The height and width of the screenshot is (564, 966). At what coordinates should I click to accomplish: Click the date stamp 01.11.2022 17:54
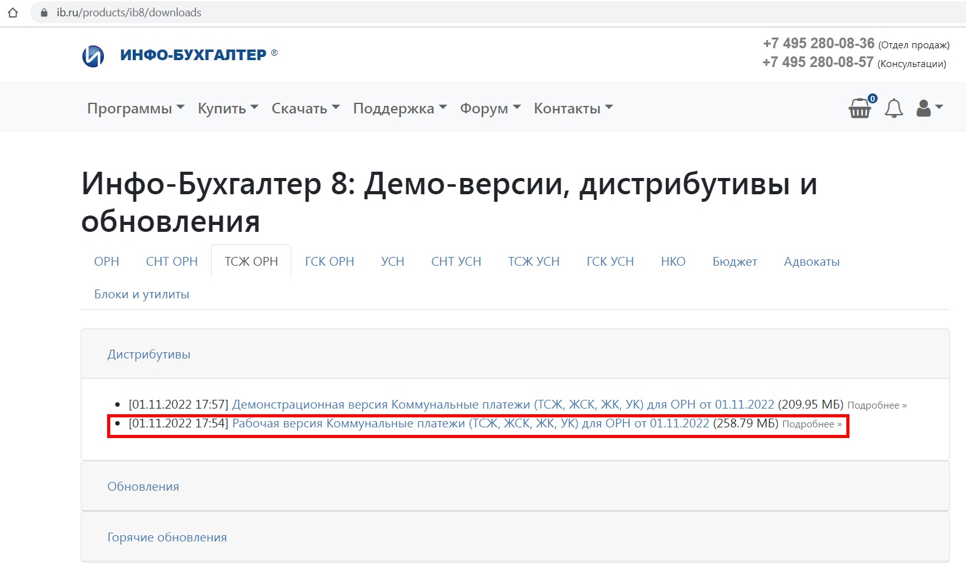(179, 424)
